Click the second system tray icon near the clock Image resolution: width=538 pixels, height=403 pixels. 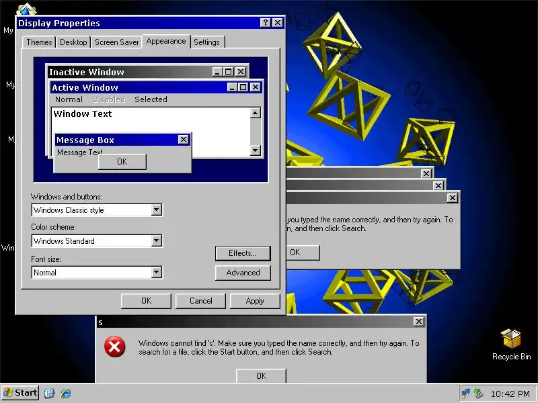click(478, 394)
